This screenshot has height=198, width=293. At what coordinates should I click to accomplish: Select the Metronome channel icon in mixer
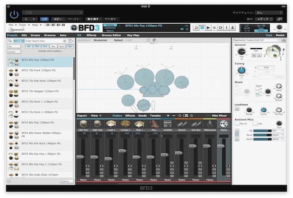209,124
